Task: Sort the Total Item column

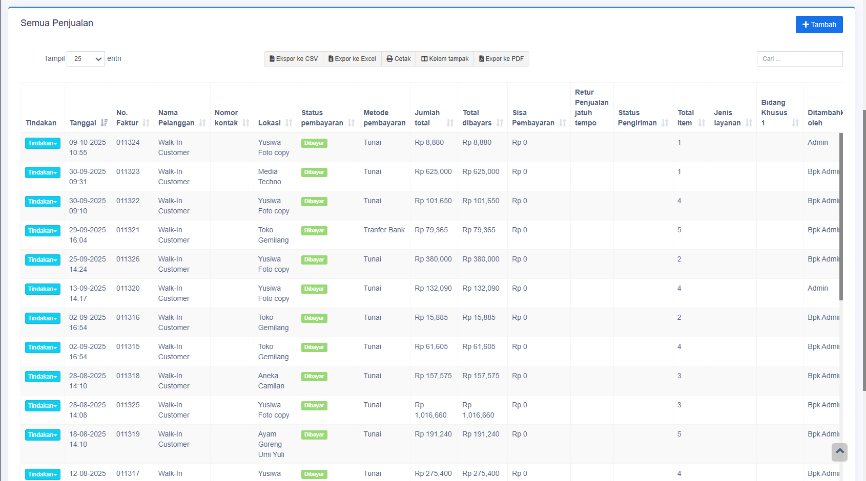Action: point(702,123)
